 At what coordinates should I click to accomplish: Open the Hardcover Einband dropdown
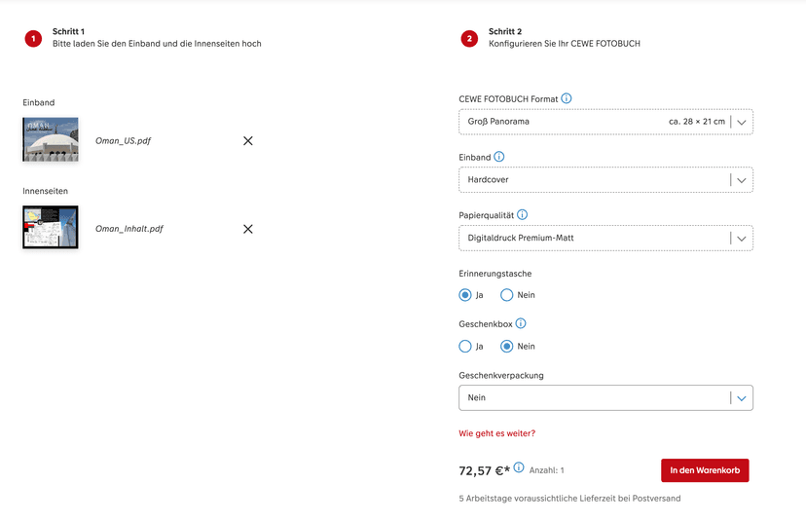pyautogui.click(x=741, y=180)
